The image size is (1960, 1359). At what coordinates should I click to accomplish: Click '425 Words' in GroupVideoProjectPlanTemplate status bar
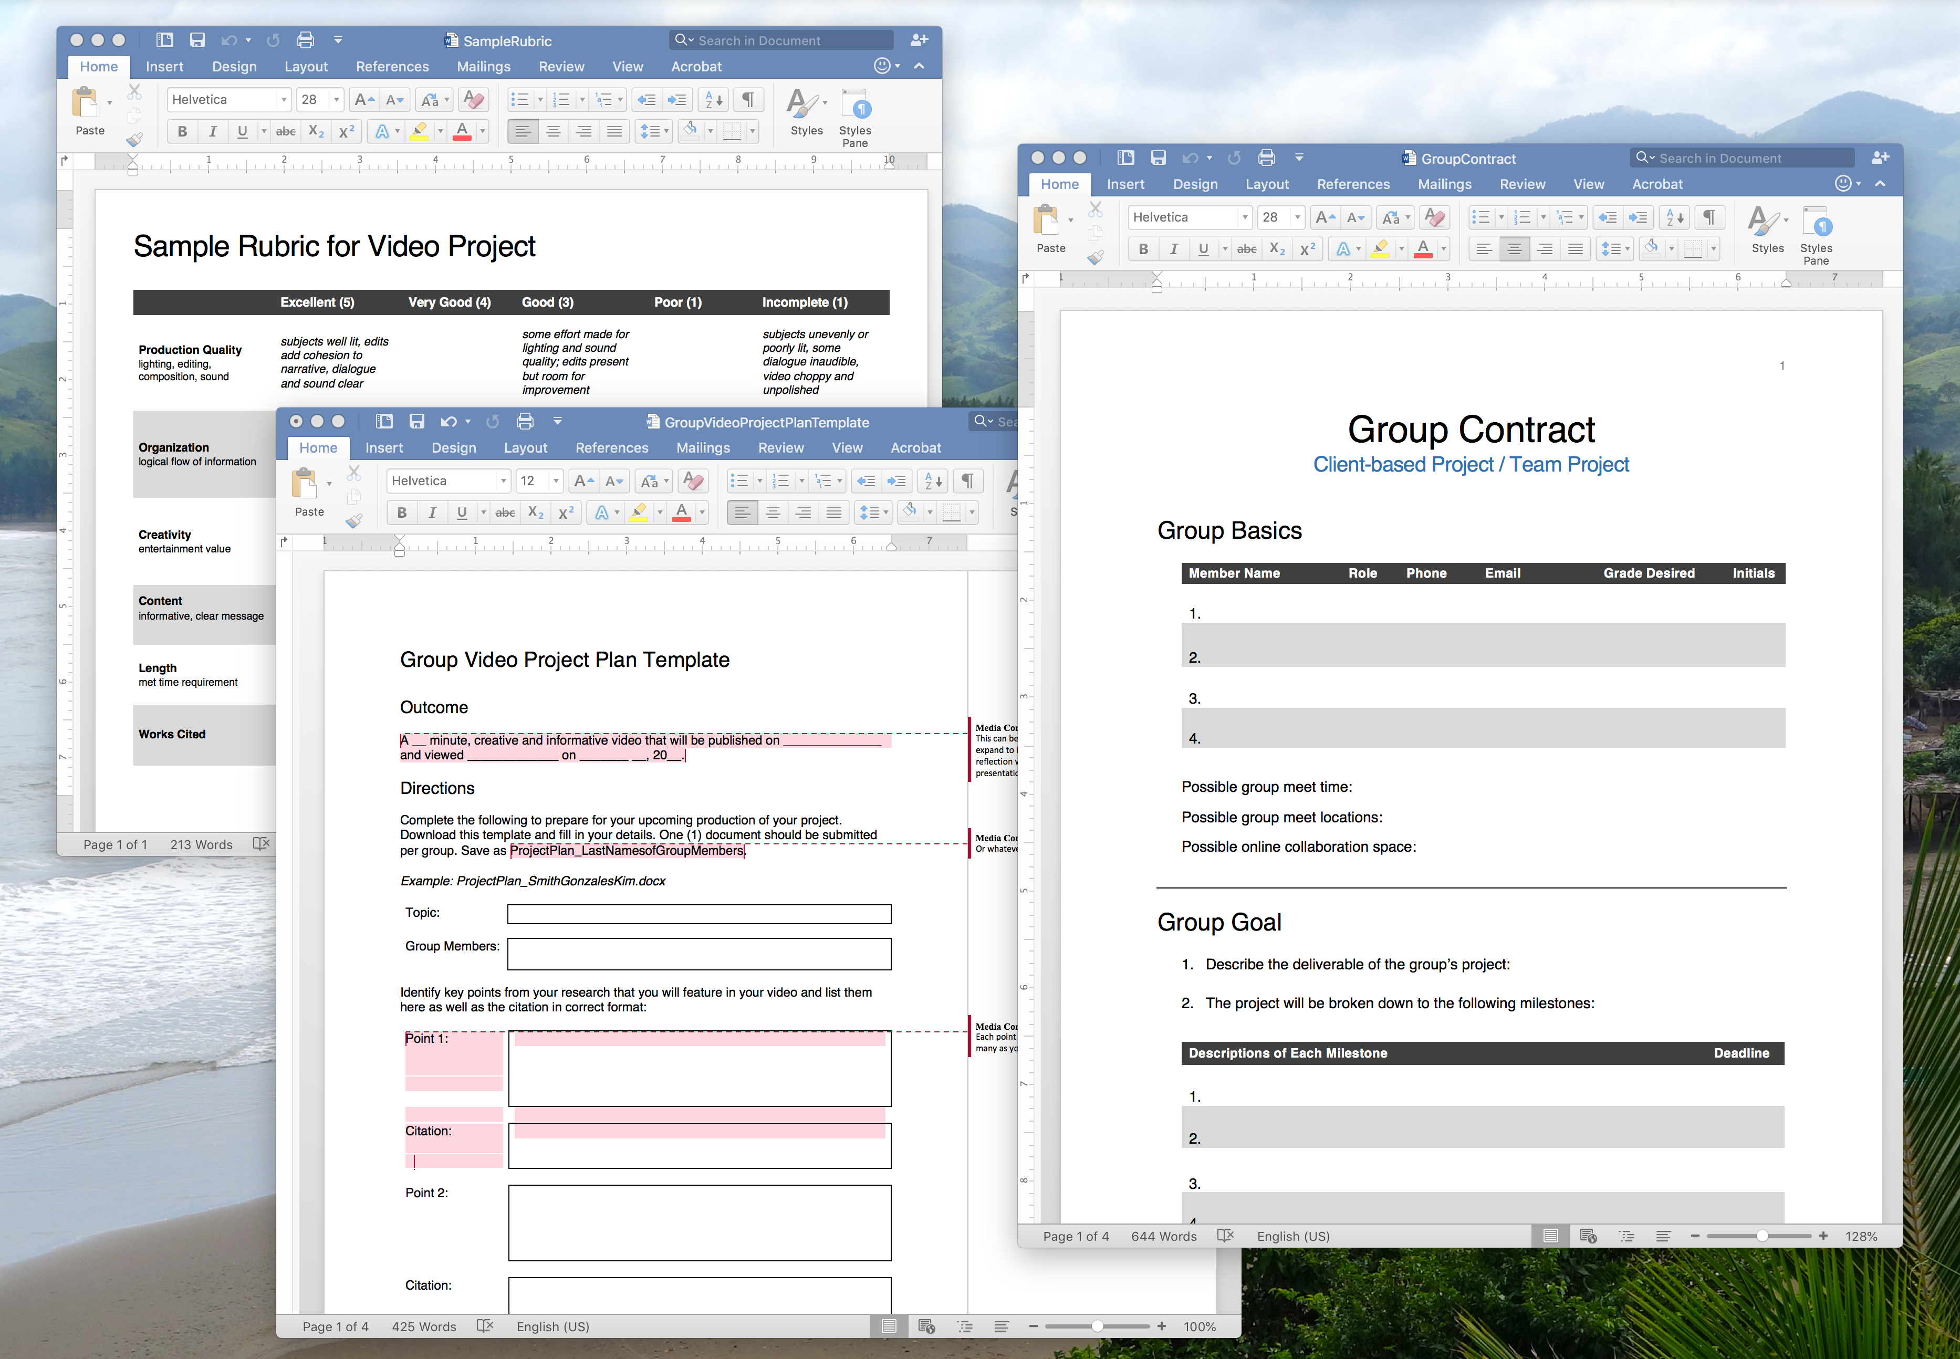tap(424, 1326)
